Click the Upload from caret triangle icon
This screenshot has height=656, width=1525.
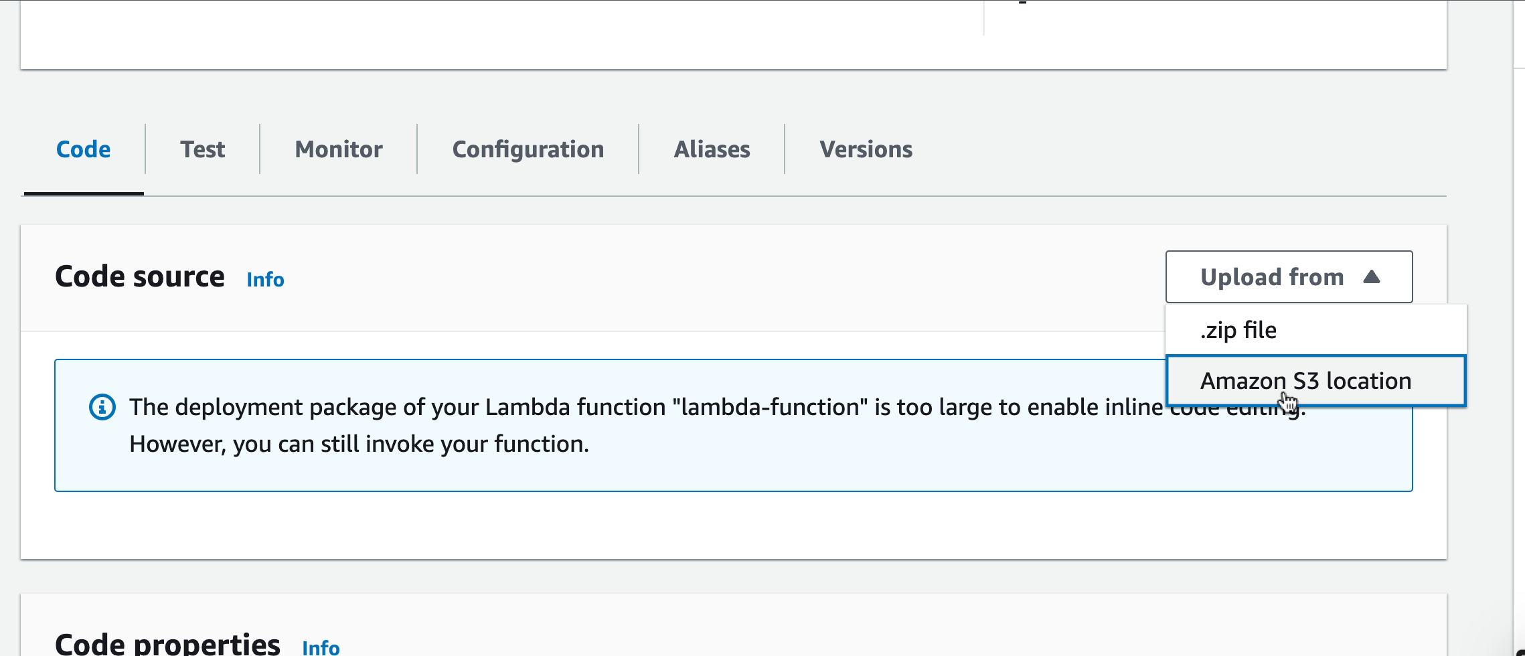[x=1371, y=277]
